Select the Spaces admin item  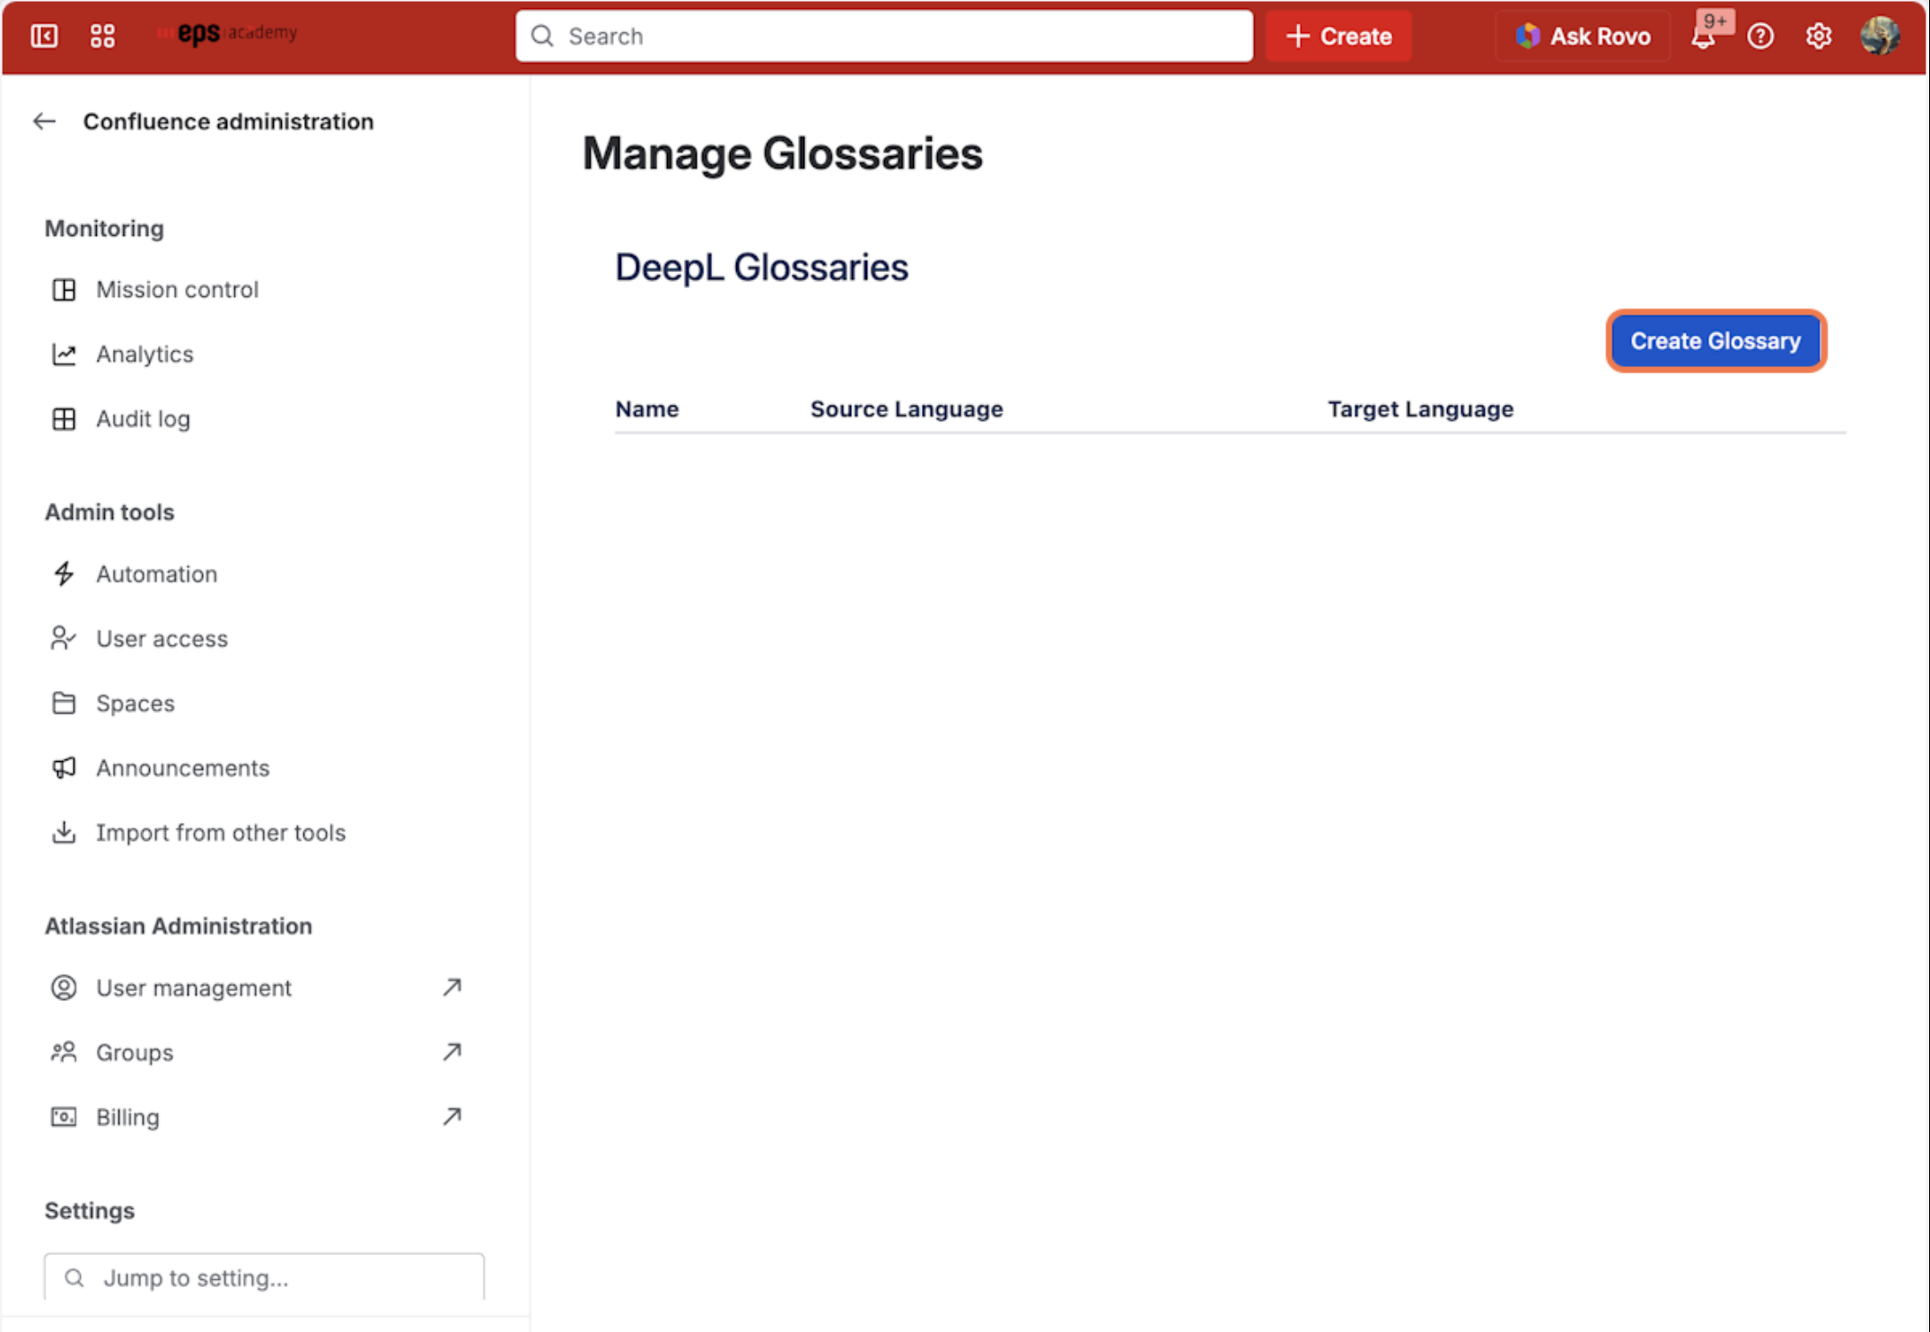(135, 703)
